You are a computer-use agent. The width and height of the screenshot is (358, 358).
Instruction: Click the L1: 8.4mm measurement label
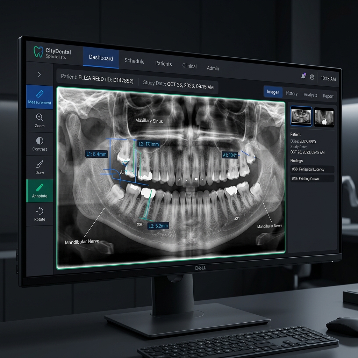click(96, 154)
